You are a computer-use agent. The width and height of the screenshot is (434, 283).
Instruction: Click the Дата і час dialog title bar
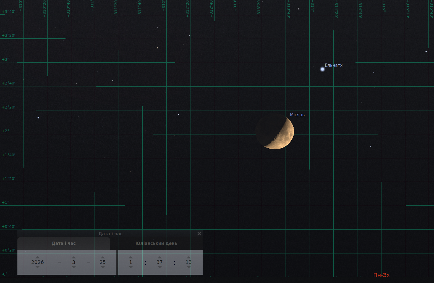pos(110,234)
